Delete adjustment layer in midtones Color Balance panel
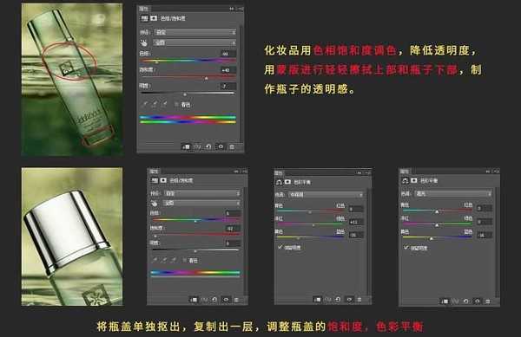 click(359, 299)
